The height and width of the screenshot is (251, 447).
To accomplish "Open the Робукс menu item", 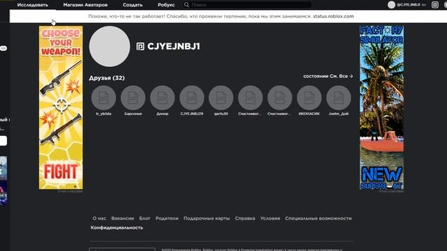I will click(166, 5).
